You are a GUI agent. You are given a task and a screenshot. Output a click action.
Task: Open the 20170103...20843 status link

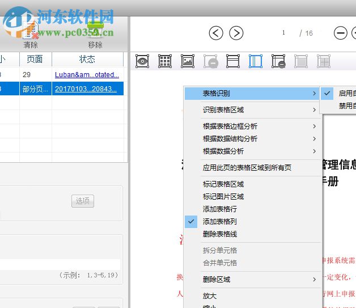coord(86,89)
